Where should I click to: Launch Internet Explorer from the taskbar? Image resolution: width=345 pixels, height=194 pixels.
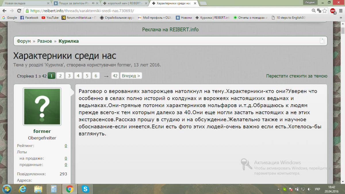pyautogui.click(x=22, y=189)
